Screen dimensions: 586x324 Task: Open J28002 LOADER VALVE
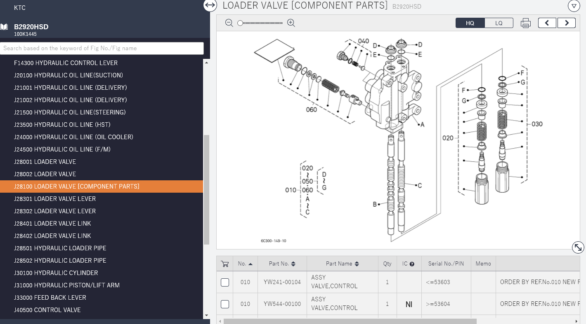pos(102,174)
